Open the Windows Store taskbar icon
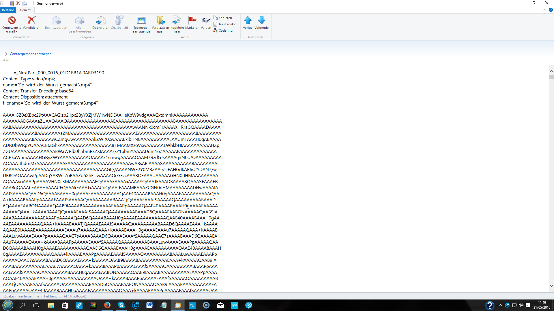The image size is (554, 311). click(x=65, y=305)
